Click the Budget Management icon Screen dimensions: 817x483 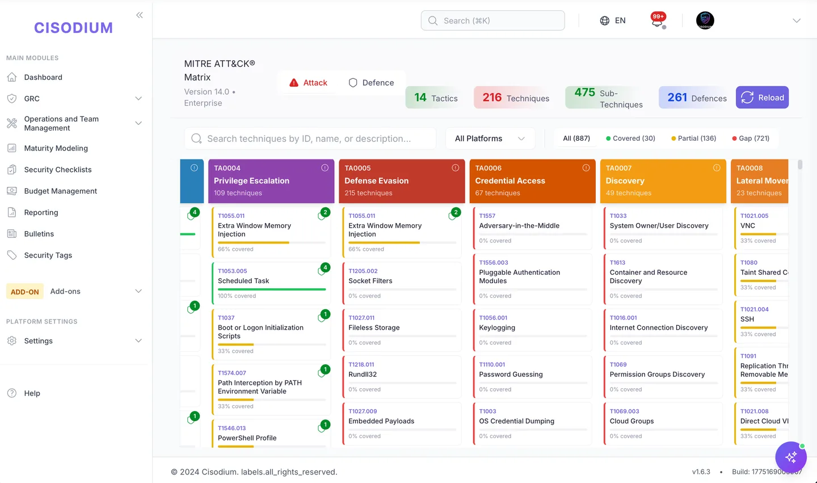coord(12,191)
